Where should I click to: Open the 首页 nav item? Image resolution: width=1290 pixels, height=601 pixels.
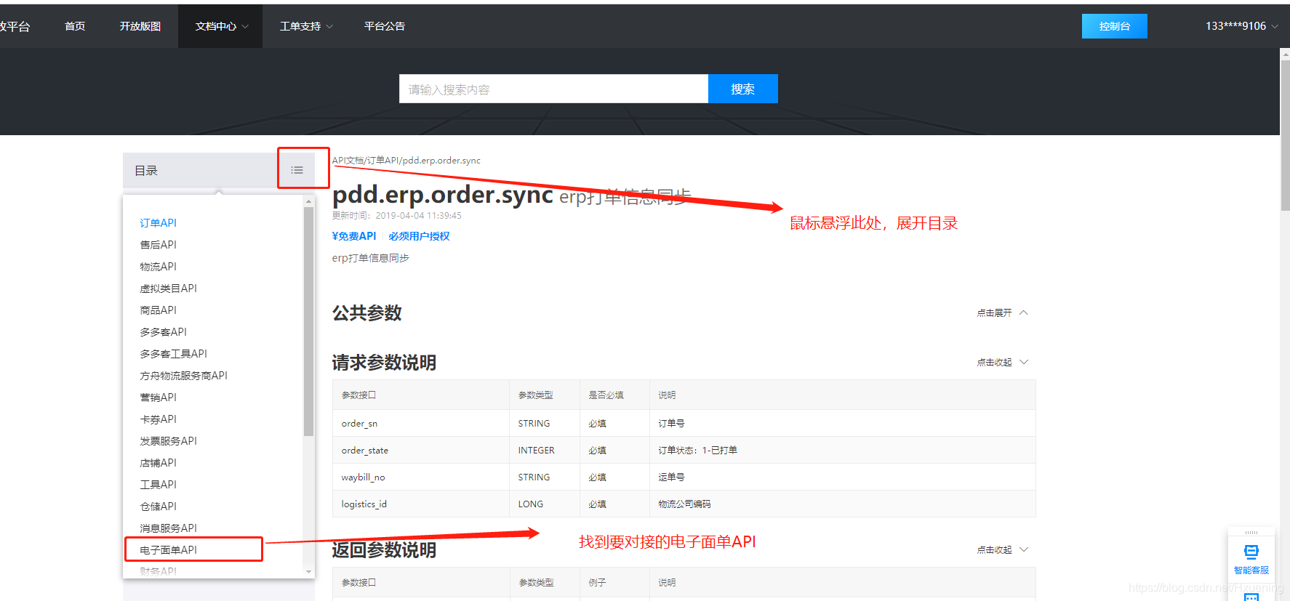coord(75,26)
